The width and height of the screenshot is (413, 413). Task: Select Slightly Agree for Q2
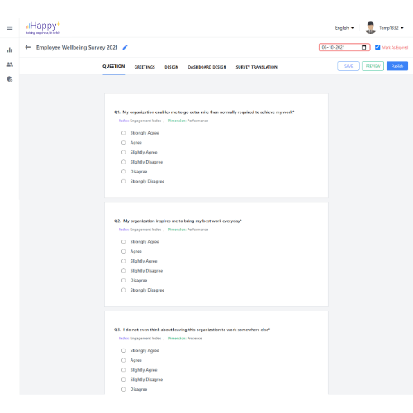[x=123, y=261]
